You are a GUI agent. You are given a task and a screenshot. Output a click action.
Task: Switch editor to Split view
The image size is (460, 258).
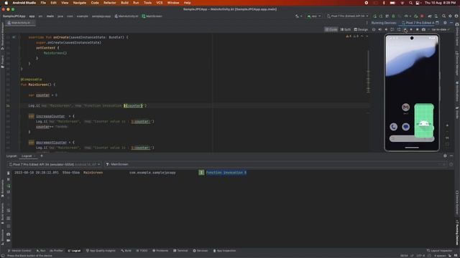pyautogui.click(x=346, y=29)
